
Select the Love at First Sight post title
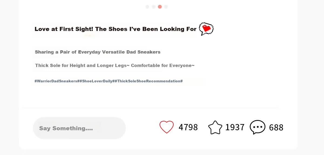tap(116, 29)
